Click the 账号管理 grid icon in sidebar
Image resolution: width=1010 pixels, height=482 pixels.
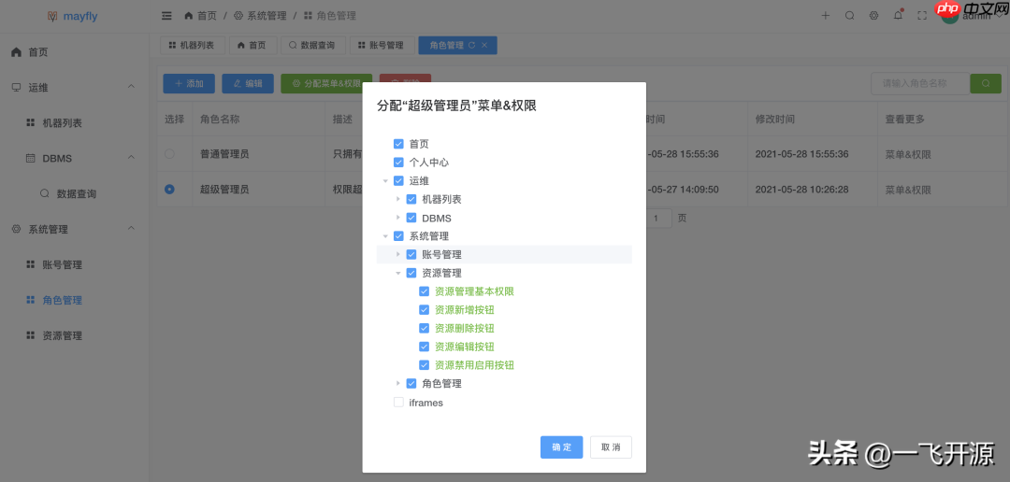click(30, 264)
